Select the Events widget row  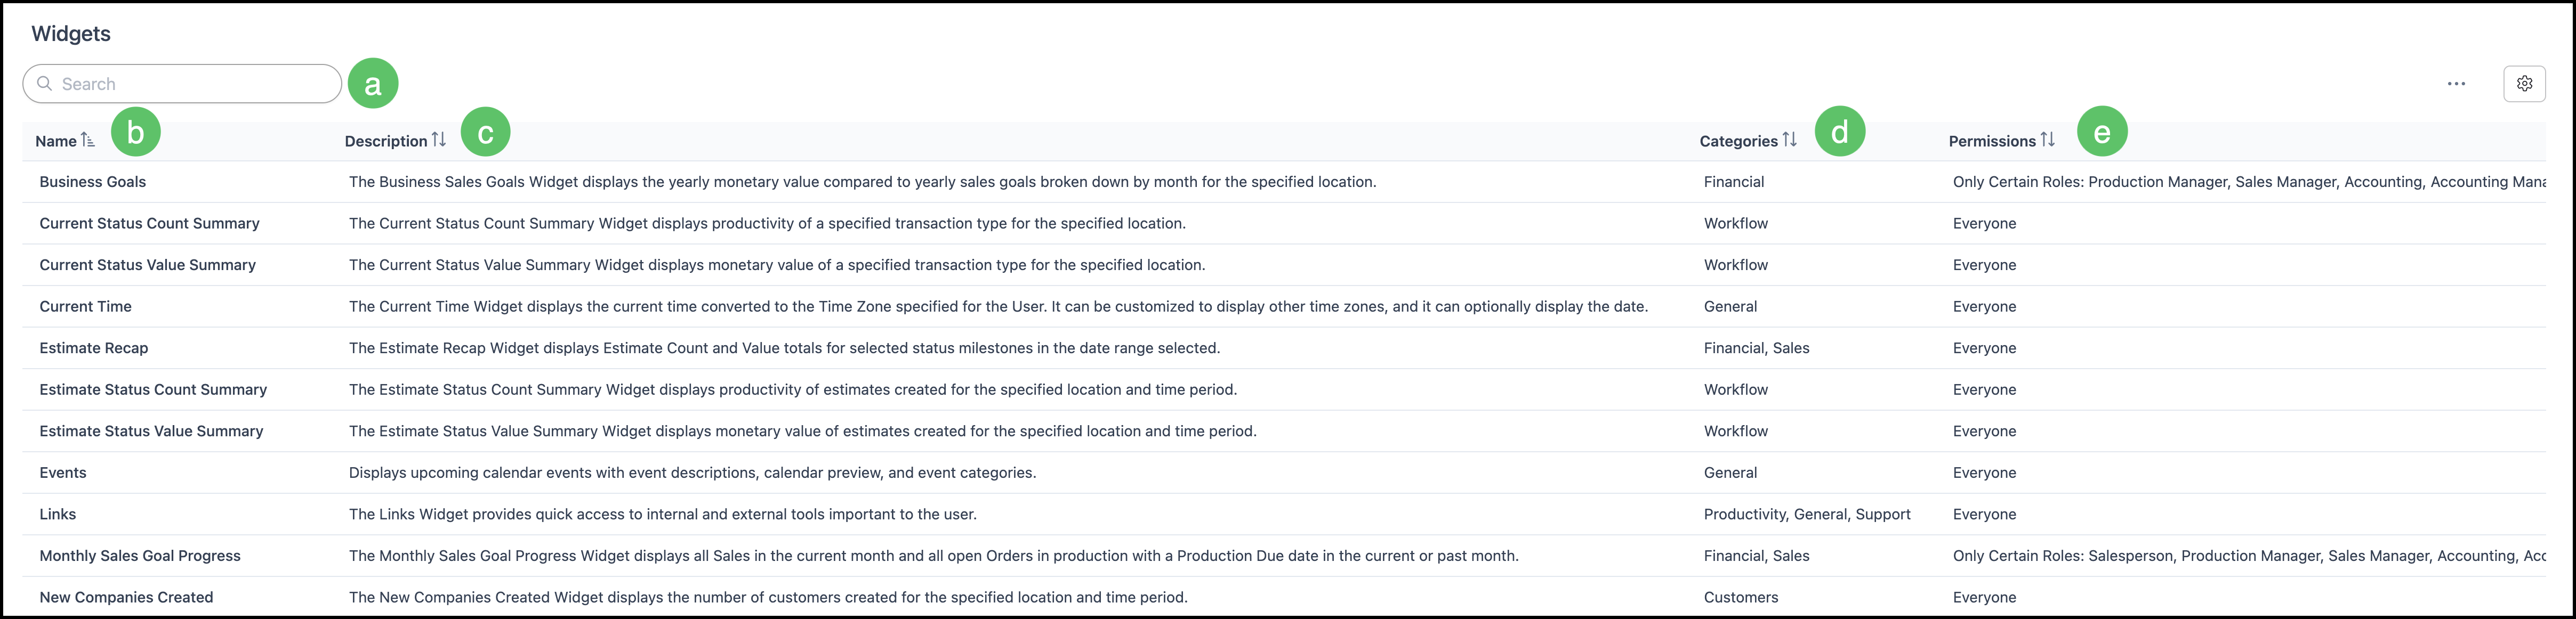pos(1284,473)
